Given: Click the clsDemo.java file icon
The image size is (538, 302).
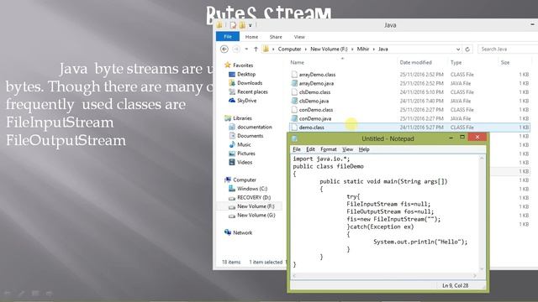Looking at the screenshot, I should (x=294, y=101).
